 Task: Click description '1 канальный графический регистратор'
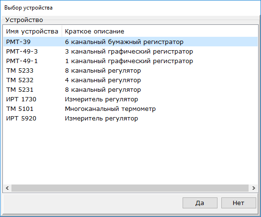point(129,61)
